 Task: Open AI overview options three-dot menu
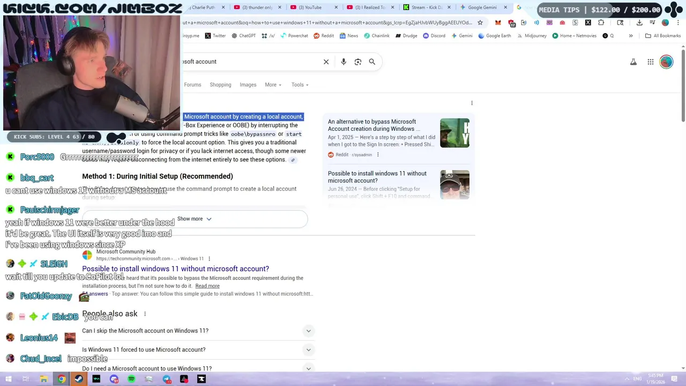[472, 103]
